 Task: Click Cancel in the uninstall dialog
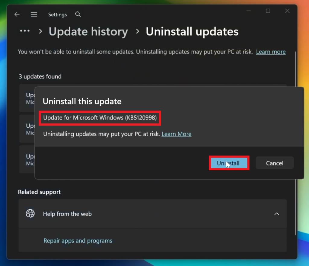[x=275, y=163]
